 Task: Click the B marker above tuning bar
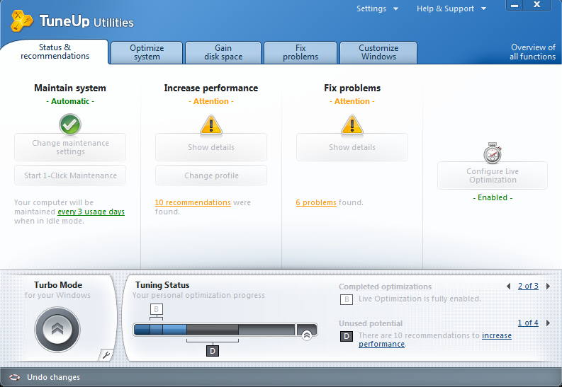click(x=157, y=309)
